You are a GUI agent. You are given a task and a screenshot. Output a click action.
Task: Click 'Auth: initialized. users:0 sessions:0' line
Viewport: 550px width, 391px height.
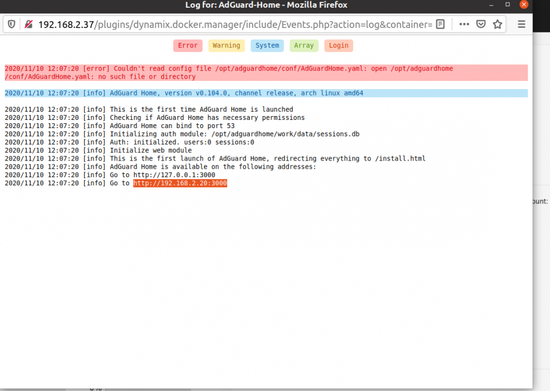(129, 142)
